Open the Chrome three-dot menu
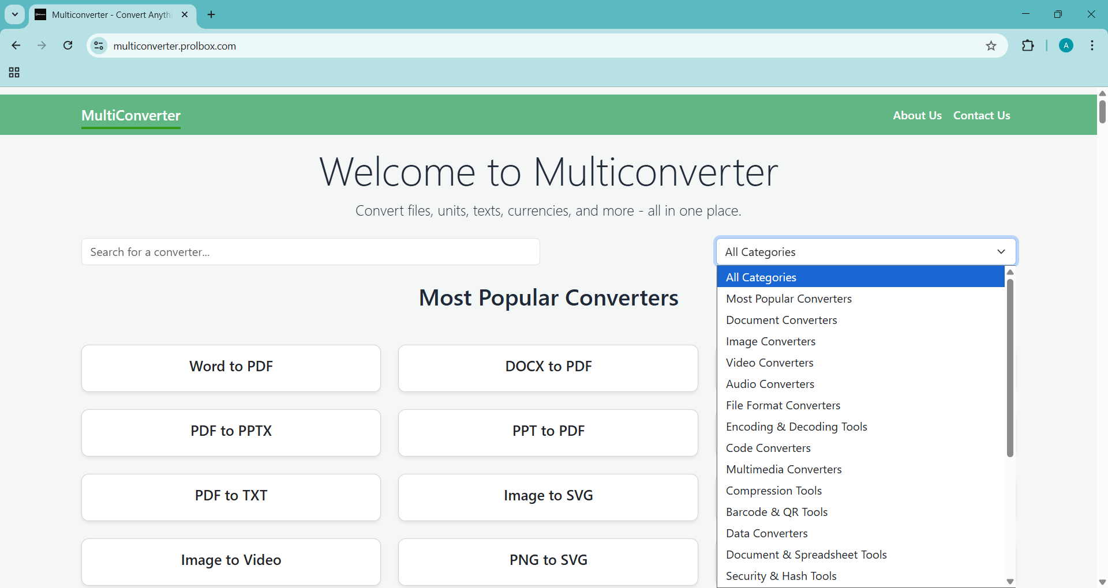Viewport: 1108px width, 588px height. (1092, 46)
